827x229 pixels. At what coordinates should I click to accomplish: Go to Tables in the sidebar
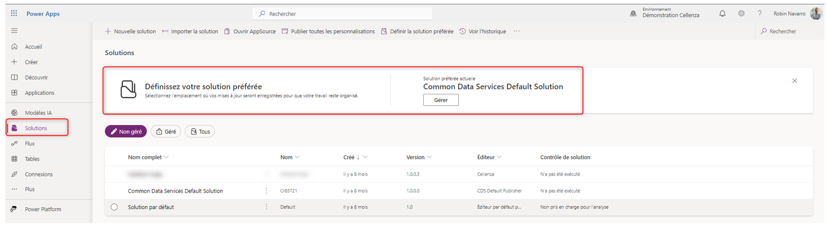(x=32, y=159)
